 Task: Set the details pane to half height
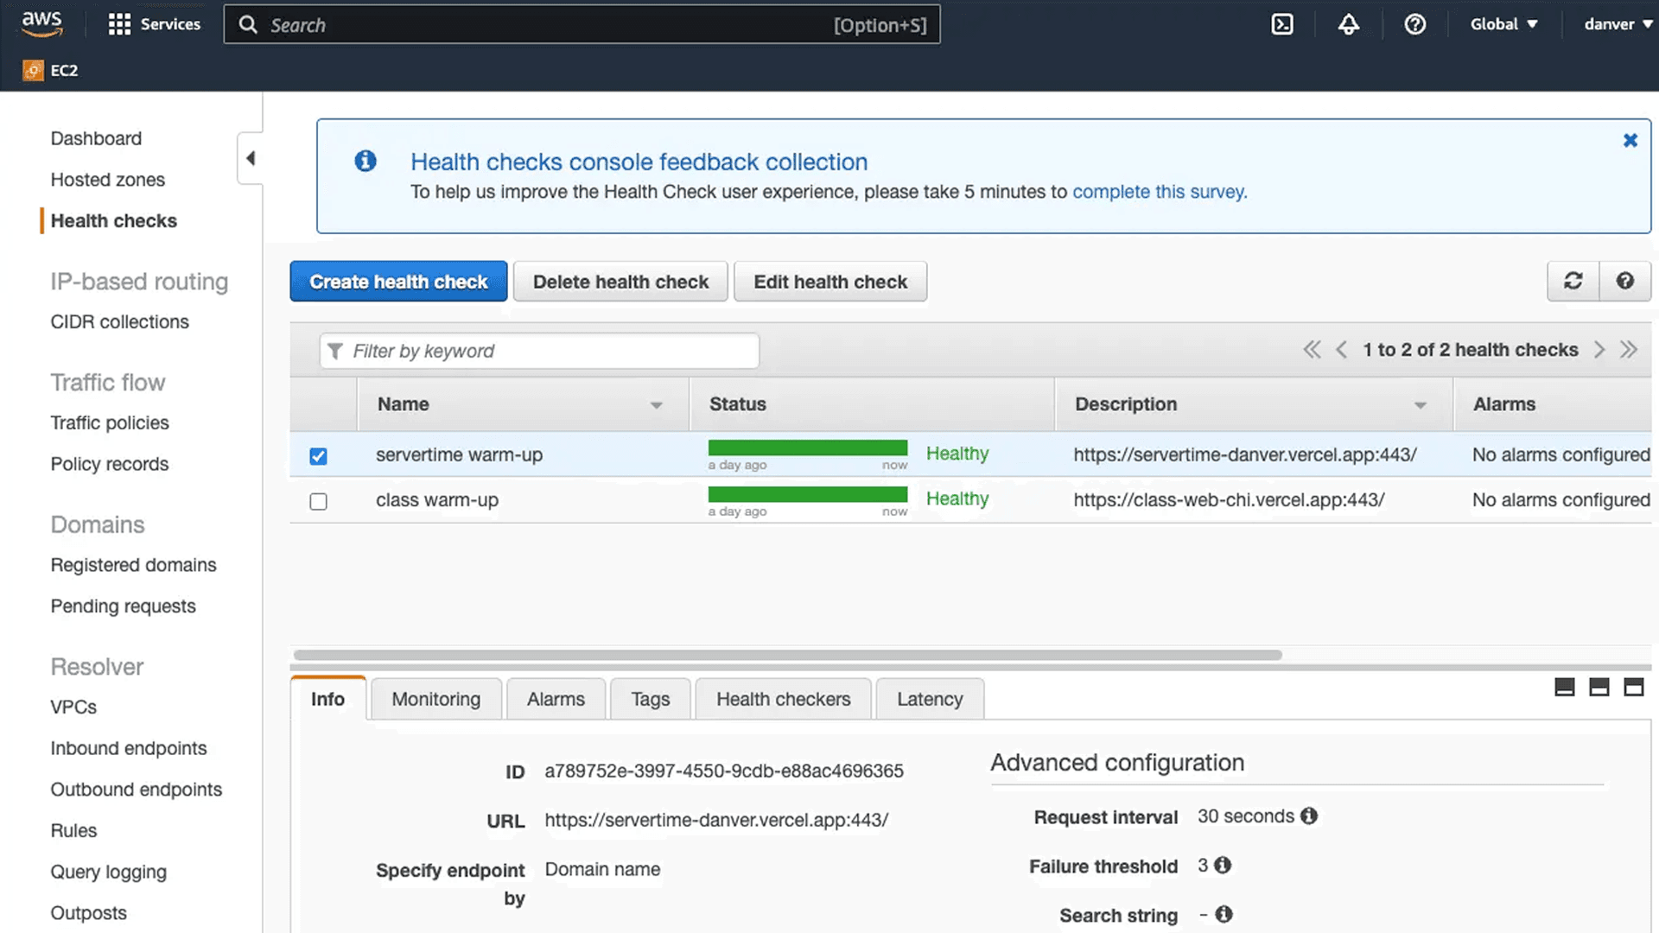pyautogui.click(x=1599, y=687)
